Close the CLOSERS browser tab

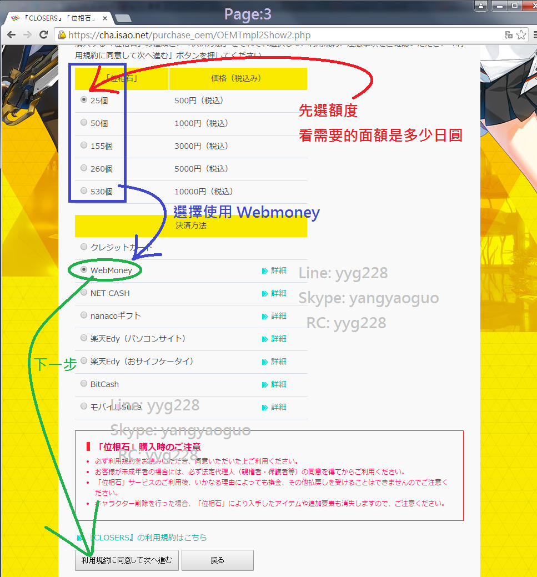pos(105,18)
